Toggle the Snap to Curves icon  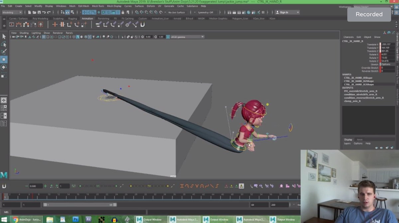click(141, 12)
